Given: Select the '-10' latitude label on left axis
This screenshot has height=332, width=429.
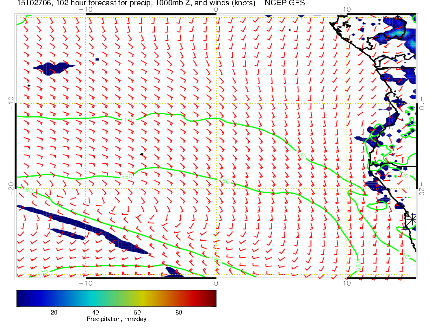Looking at the screenshot, I should 11,103.
